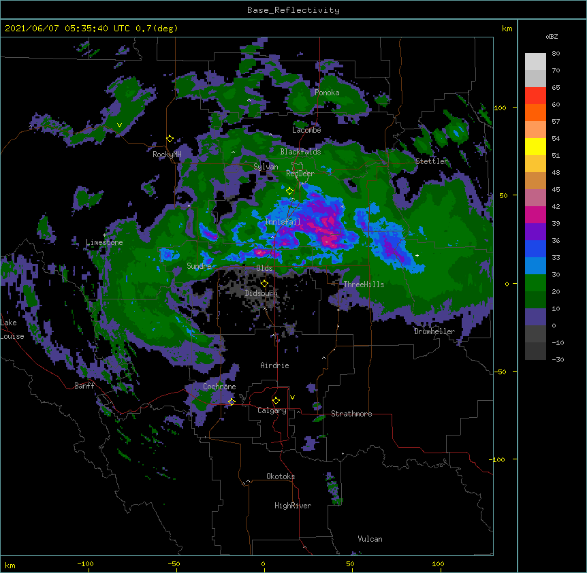The height and width of the screenshot is (573, 587).
Task: Select the bright green 30 dBZ legend swatch
Action: tap(535, 283)
